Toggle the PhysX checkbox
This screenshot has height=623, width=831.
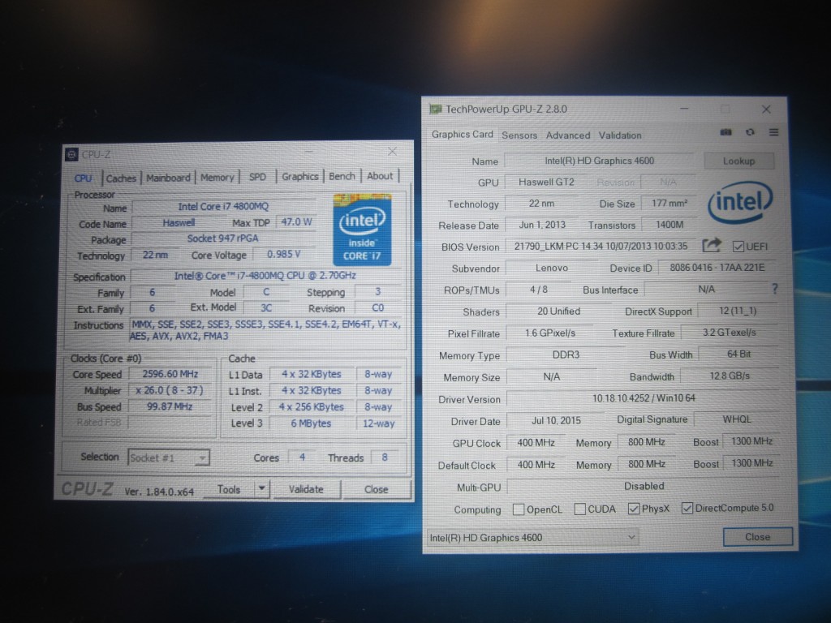[633, 509]
